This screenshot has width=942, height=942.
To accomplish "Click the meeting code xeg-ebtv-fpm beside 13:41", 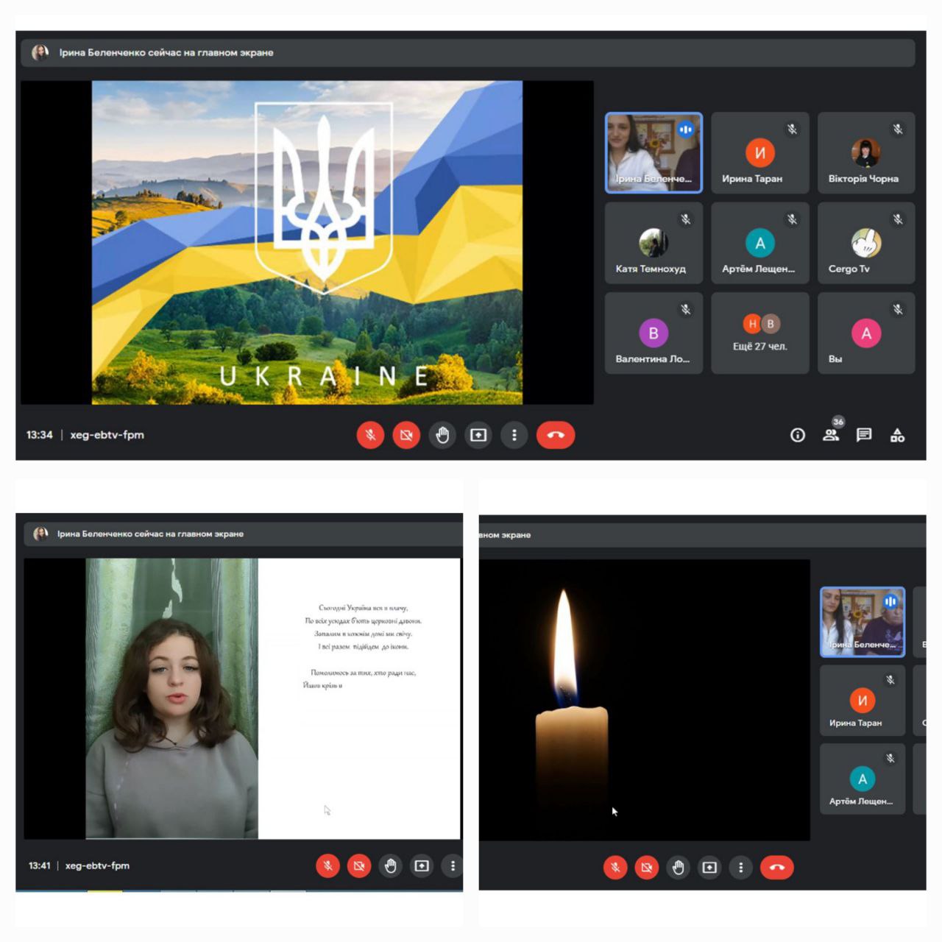I will pyautogui.click(x=97, y=865).
